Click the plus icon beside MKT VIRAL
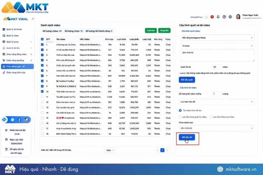 click(33, 19)
